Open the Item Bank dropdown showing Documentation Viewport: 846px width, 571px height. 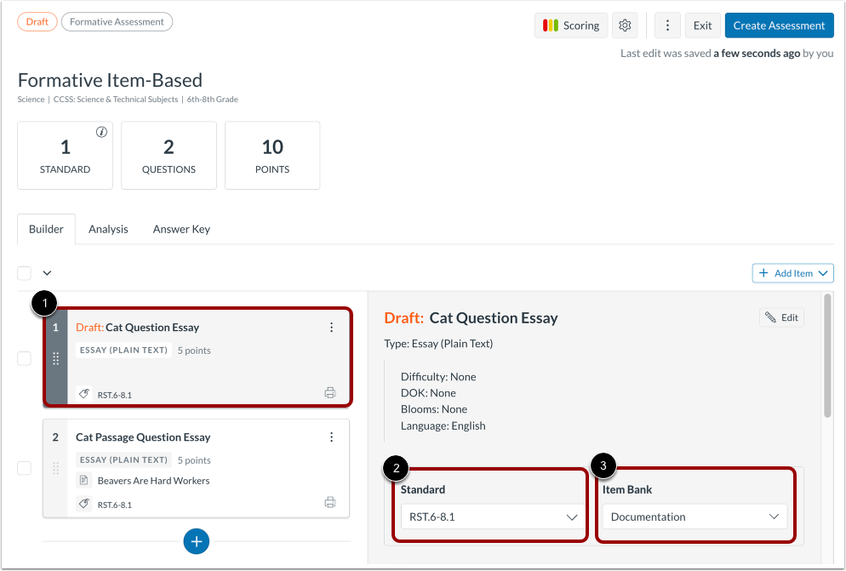tap(695, 517)
